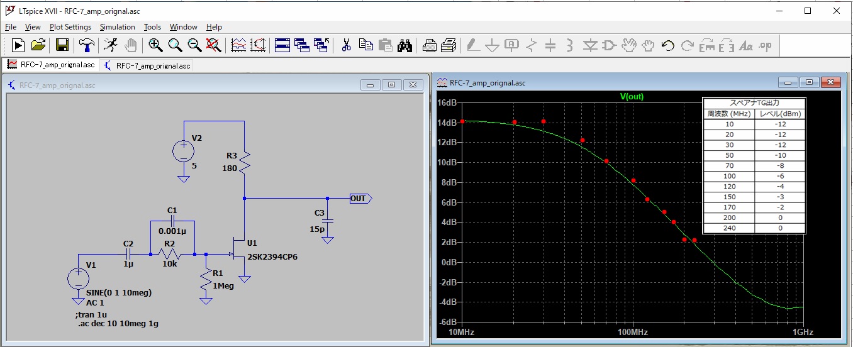Select the draw wire pencil tool
Image resolution: width=853 pixels, height=347 pixels.
[x=472, y=45]
